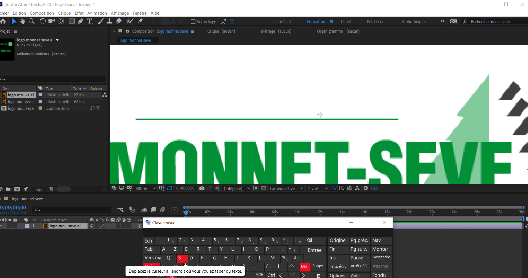The width and height of the screenshot is (528, 278).
Task: Click the region of interest icon
Action: point(256,188)
